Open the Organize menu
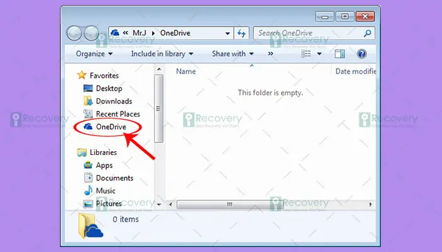442x252 pixels. (94, 54)
